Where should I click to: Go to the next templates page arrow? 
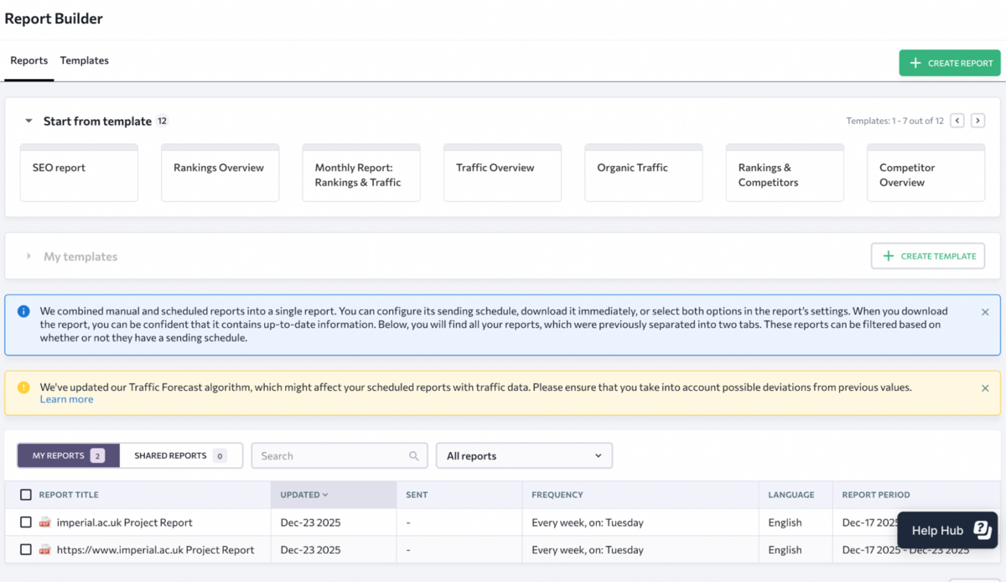(x=977, y=121)
